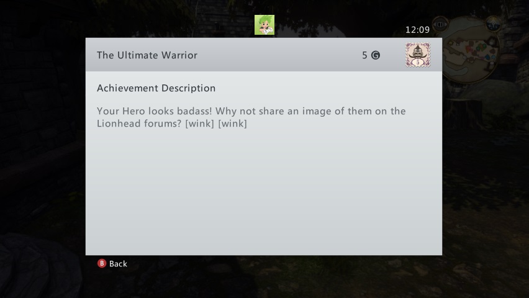
Task: Select the warrior helmet achievement stamp
Action: pyautogui.click(x=418, y=55)
